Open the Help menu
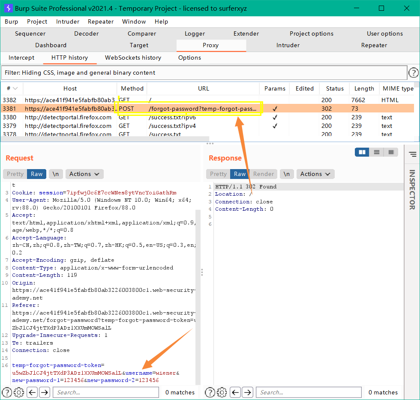420x400 pixels. [161, 21]
